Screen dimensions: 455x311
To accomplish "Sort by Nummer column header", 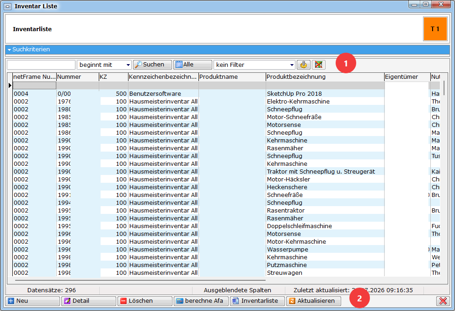I will (77, 77).
